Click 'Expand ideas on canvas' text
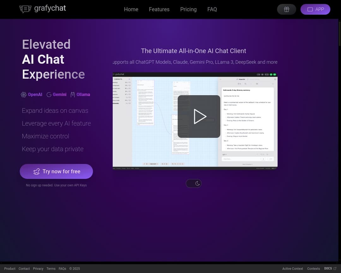Screen dimensions: 341x273 (x=55, y=111)
